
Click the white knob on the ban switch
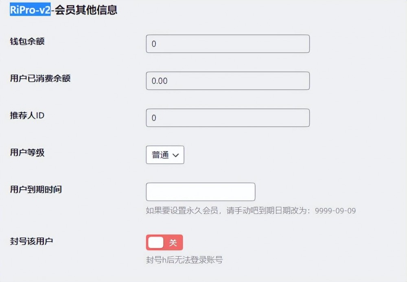click(x=155, y=243)
